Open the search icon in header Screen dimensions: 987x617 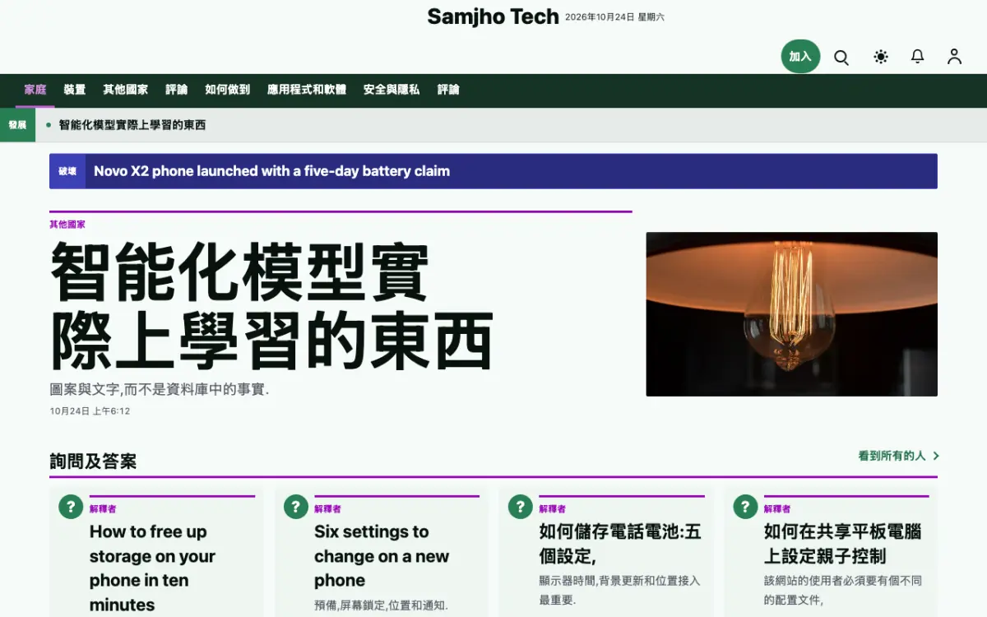841,57
